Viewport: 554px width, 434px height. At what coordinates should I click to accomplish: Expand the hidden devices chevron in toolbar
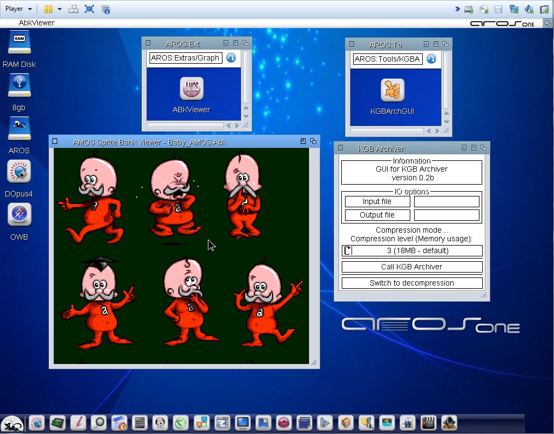457,9
